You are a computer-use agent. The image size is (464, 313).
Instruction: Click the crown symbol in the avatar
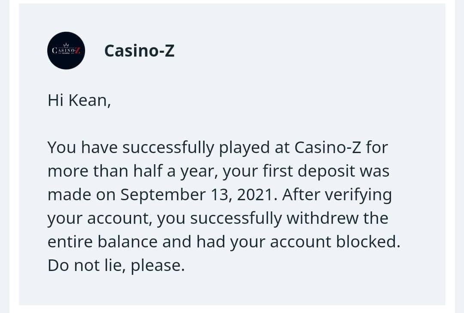[x=66, y=45]
